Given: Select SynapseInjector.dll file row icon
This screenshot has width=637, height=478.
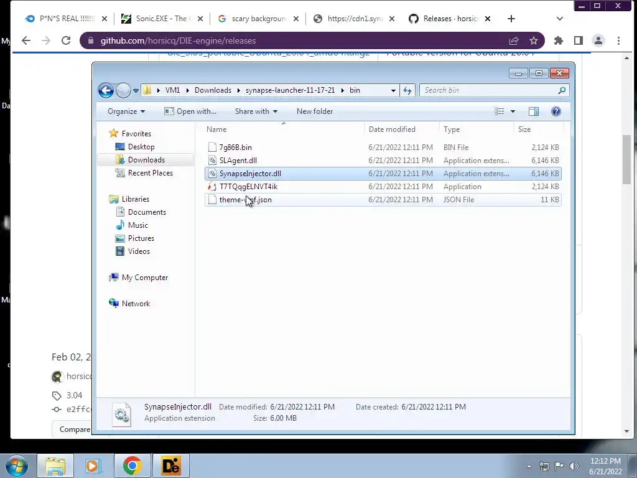Looking at the screenshot, I should (x=212, y=174).
